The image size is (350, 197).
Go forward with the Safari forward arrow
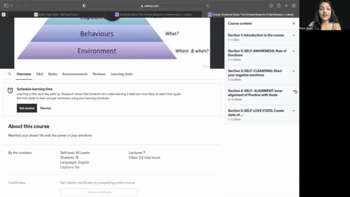coord(26,5)
